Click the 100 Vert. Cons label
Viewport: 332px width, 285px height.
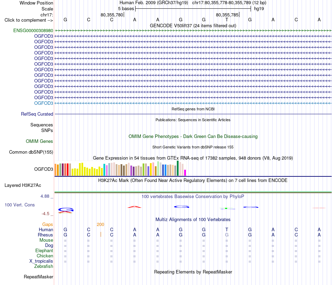(x=20, y=205)
